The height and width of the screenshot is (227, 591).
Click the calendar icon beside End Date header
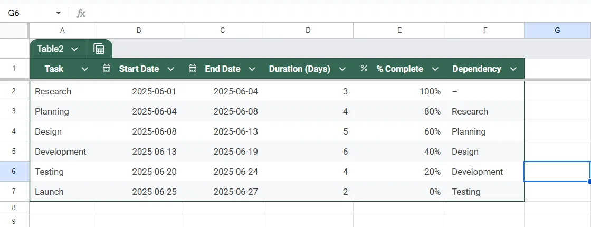click(x=193, y=68)
